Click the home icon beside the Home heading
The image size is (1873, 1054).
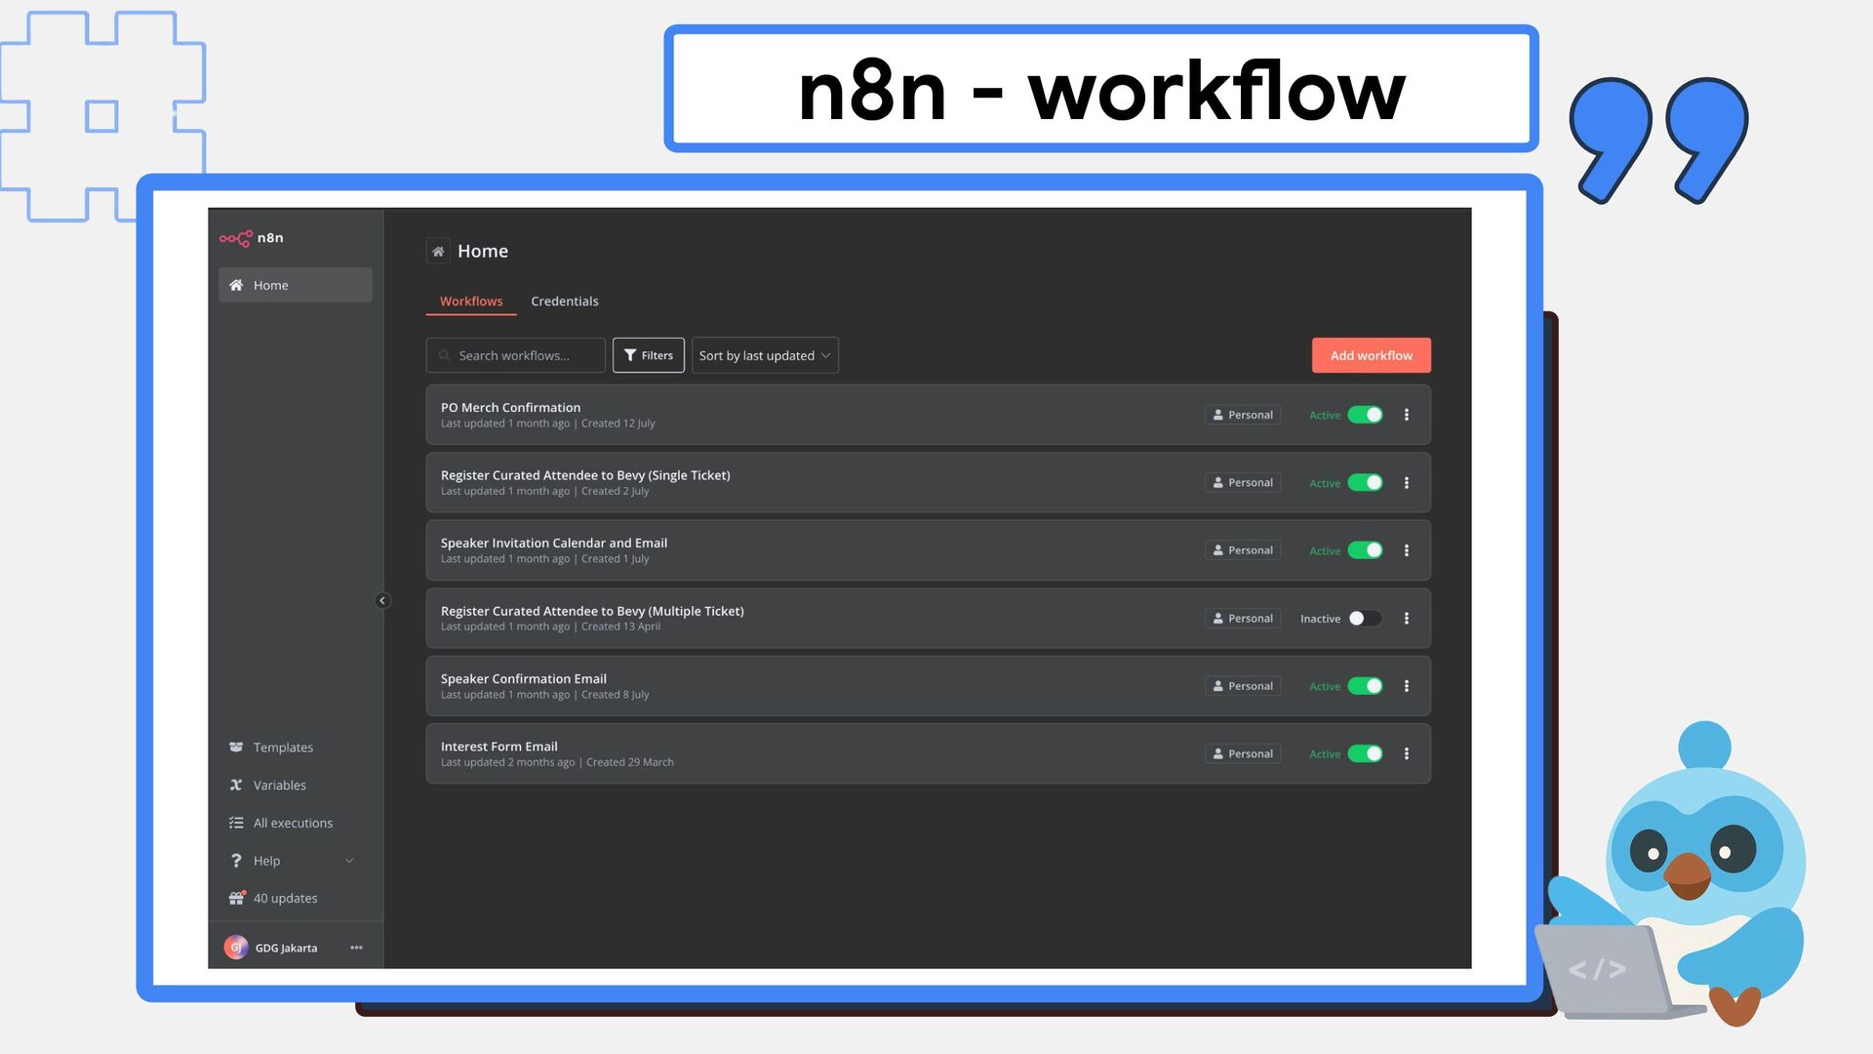(x=438, y=252)
